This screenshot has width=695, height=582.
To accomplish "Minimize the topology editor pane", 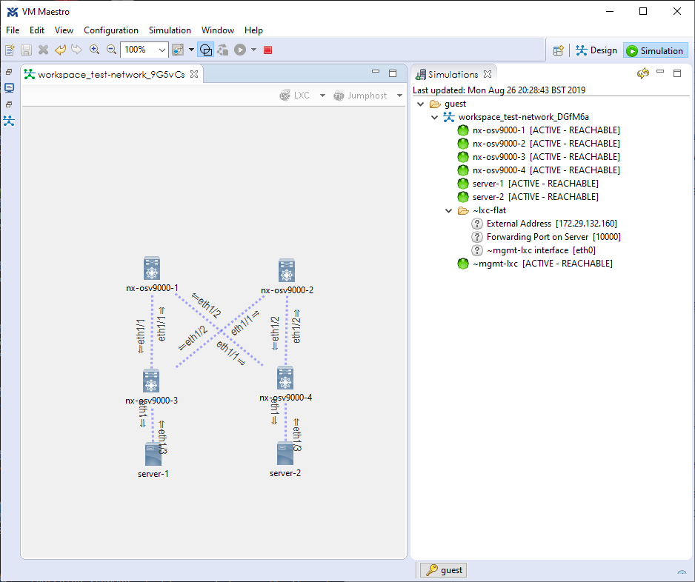I will pos(376,73).
